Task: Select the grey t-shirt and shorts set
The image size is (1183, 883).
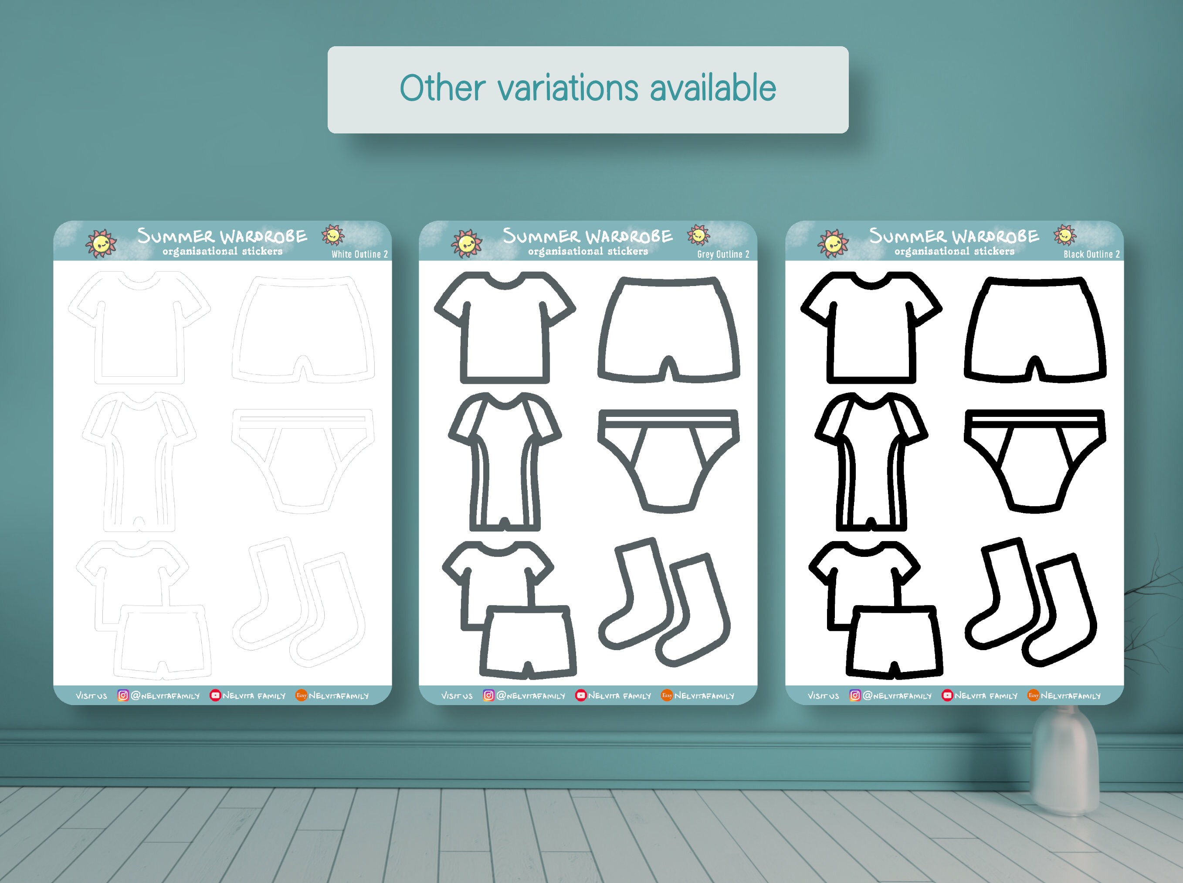Action: click(509, 610)
